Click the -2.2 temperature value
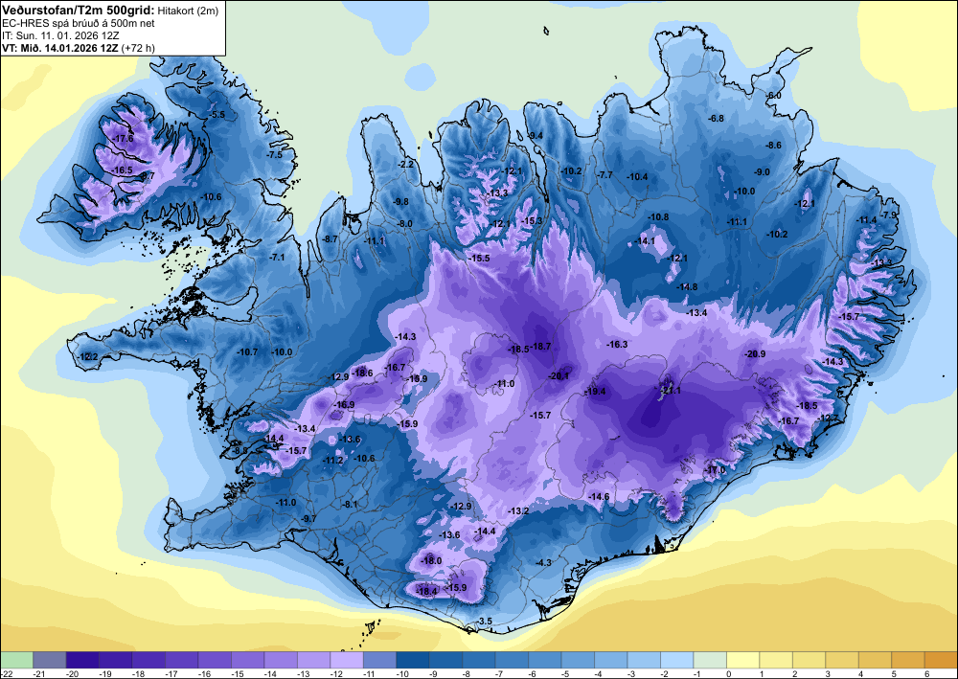 click(405, 165)
